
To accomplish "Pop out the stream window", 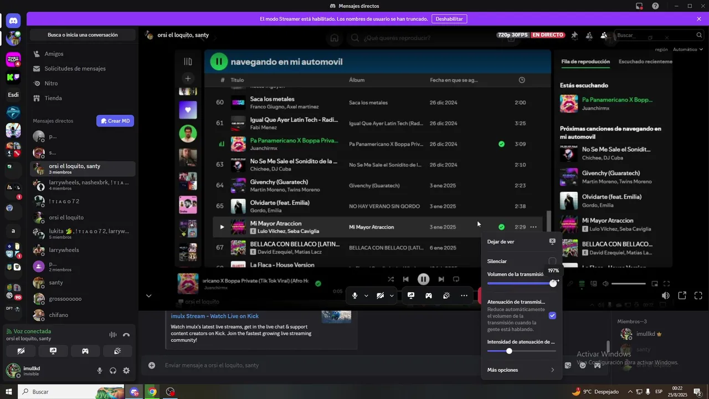I will (682, 296).
